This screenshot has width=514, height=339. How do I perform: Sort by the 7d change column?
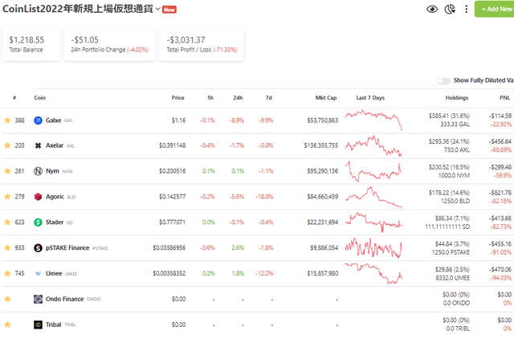(x=269, y=98)
